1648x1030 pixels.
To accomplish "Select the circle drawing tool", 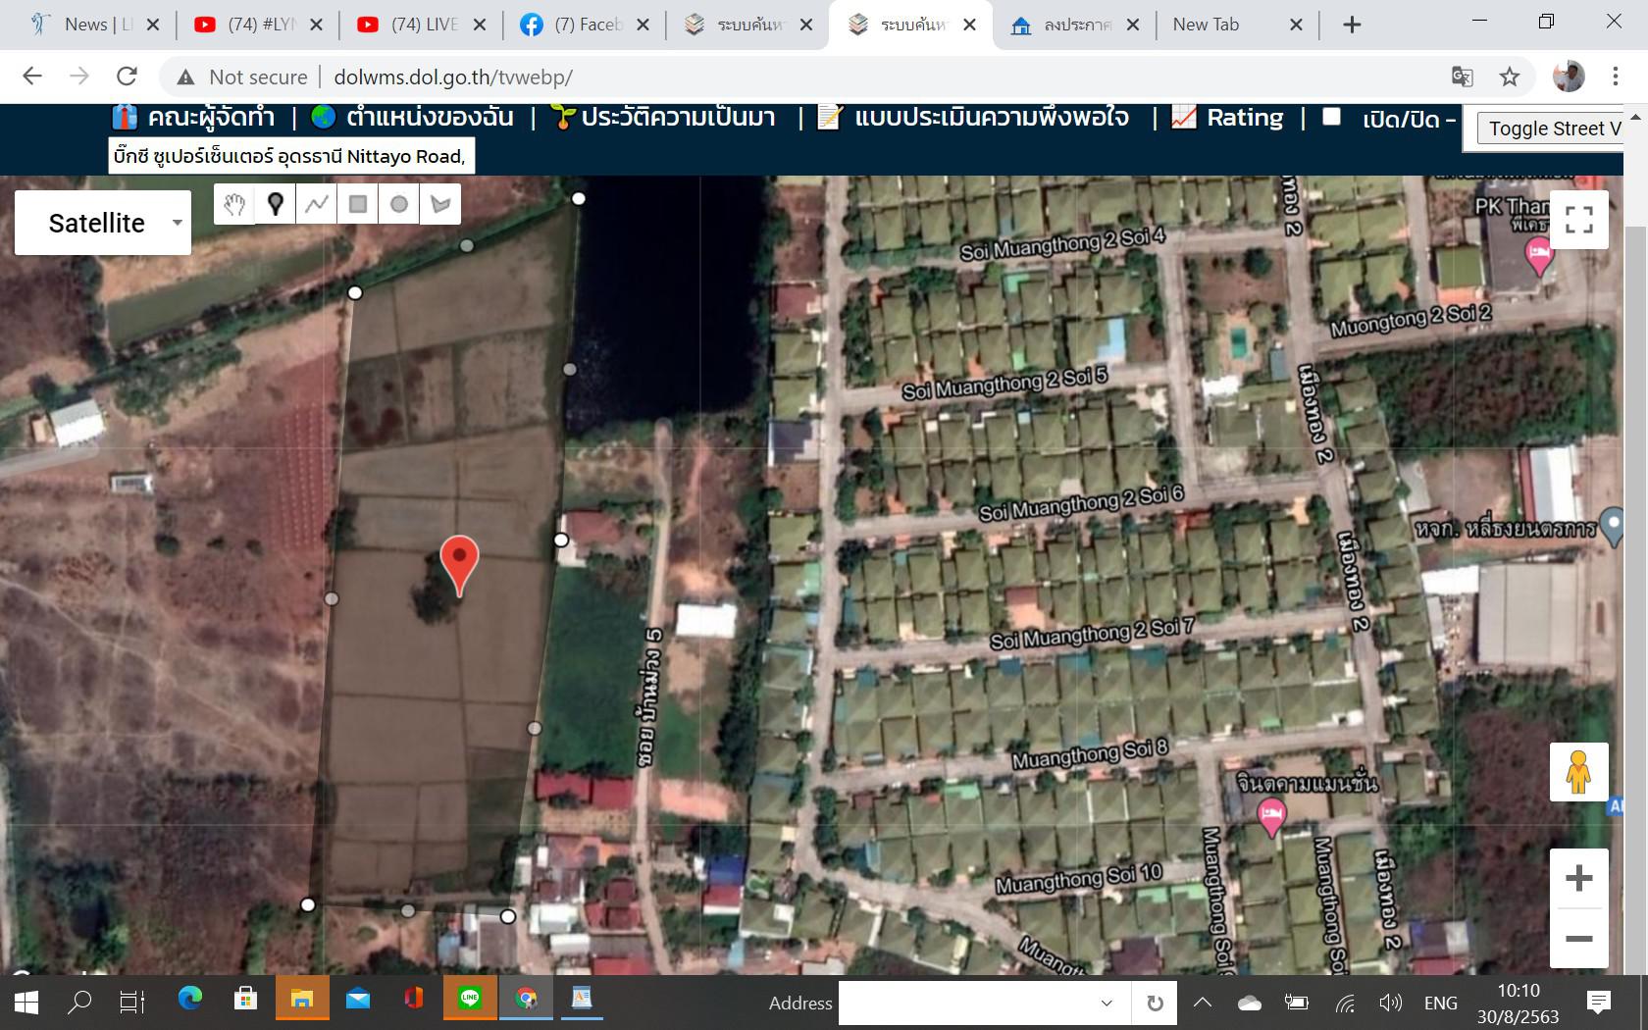I will tap(399, 204).
